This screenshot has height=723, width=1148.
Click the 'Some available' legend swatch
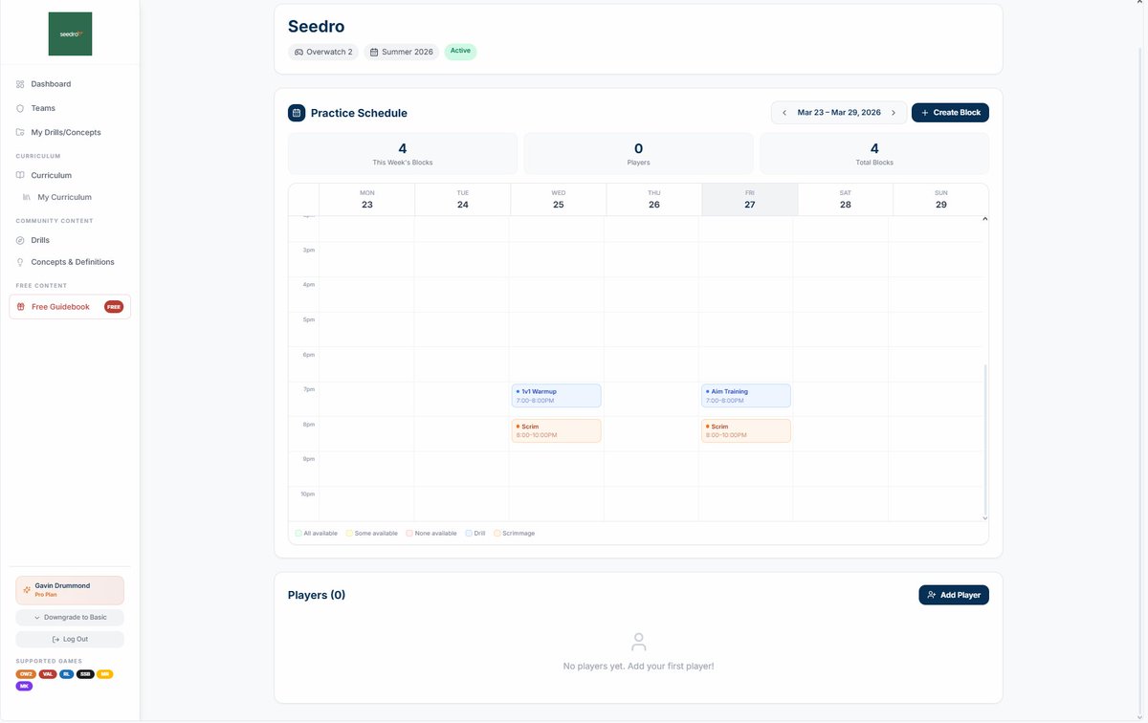click(x=349, y=533)
